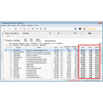
Task: Open the Magazyn MAG-Główny dropdown
Action: pyautogui.click(x=12, y=33)
